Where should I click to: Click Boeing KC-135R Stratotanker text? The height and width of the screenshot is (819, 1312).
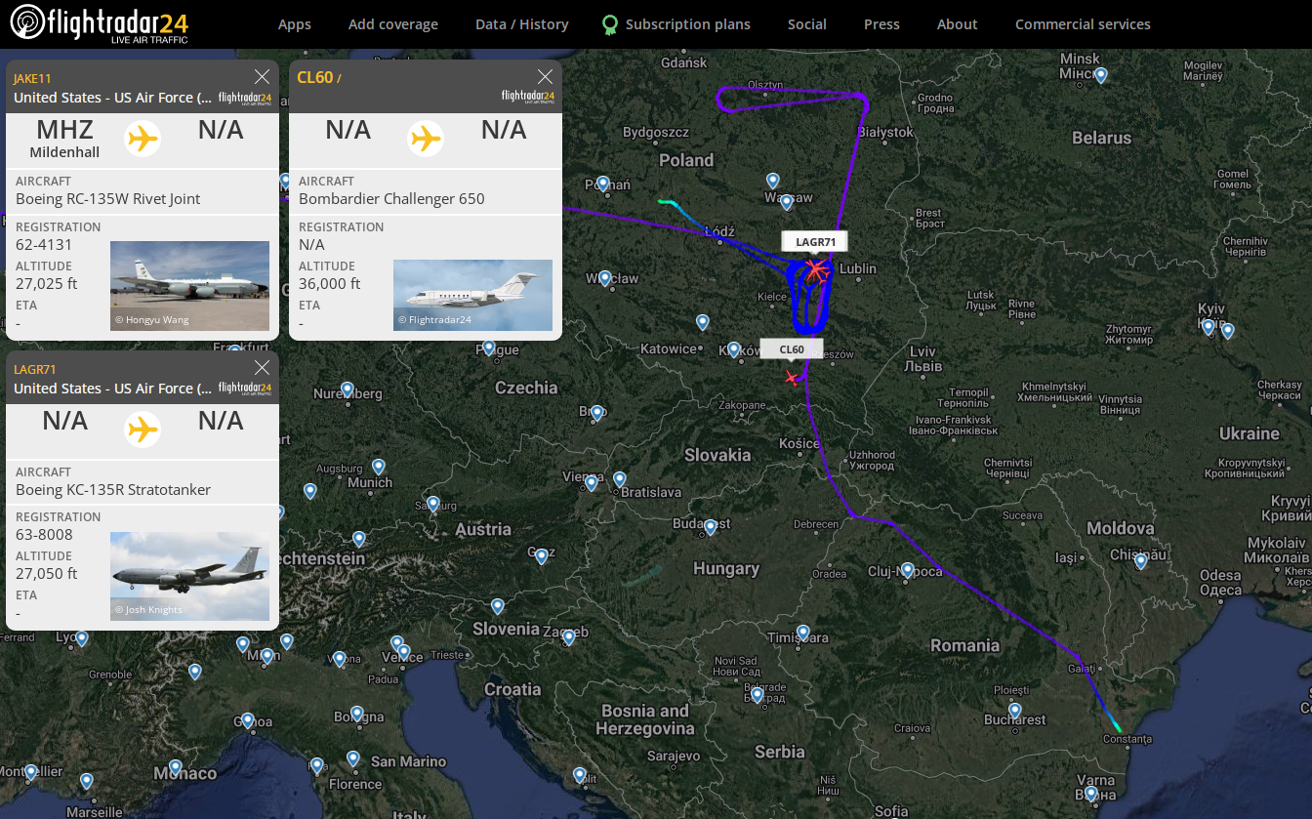click(113, 489)
